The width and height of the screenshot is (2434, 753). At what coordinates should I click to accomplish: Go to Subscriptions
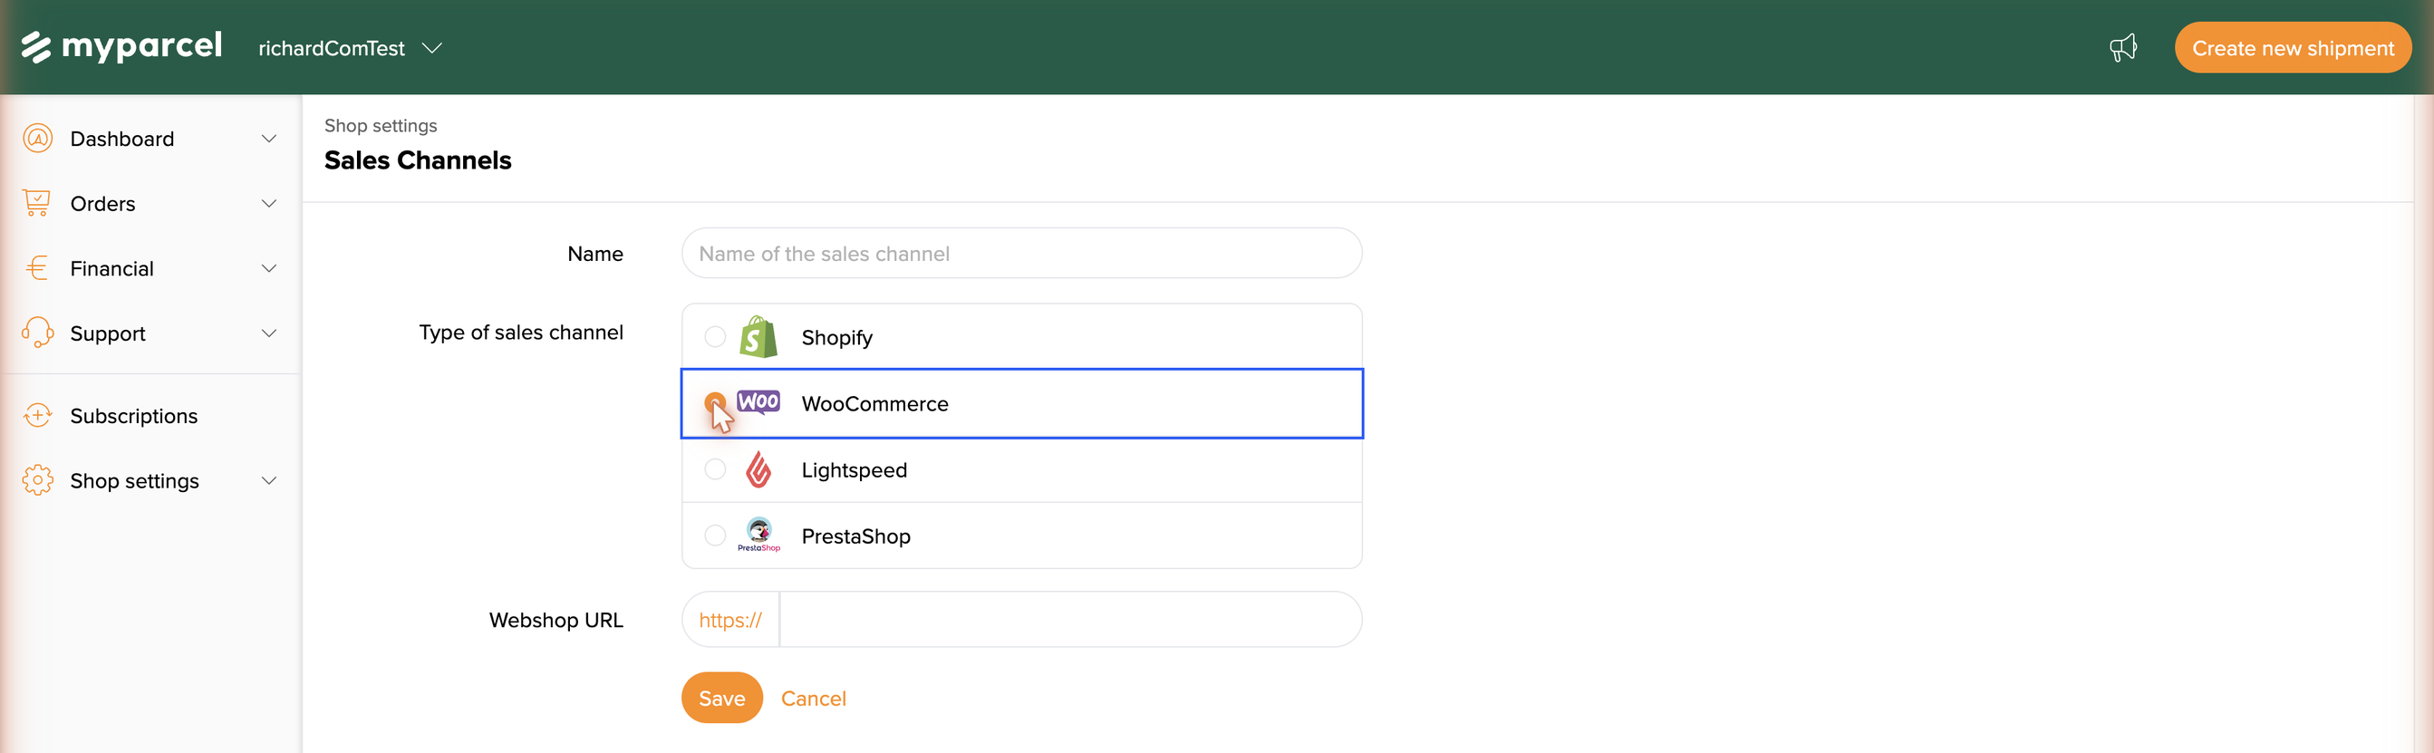tap(150, 416)
